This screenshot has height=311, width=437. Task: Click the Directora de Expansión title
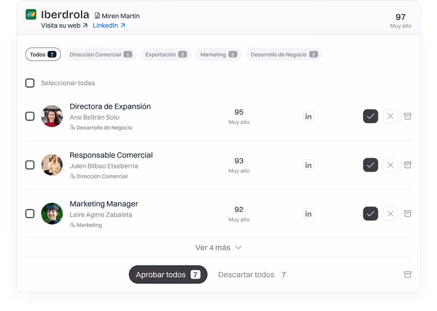[x=110, y=106]
